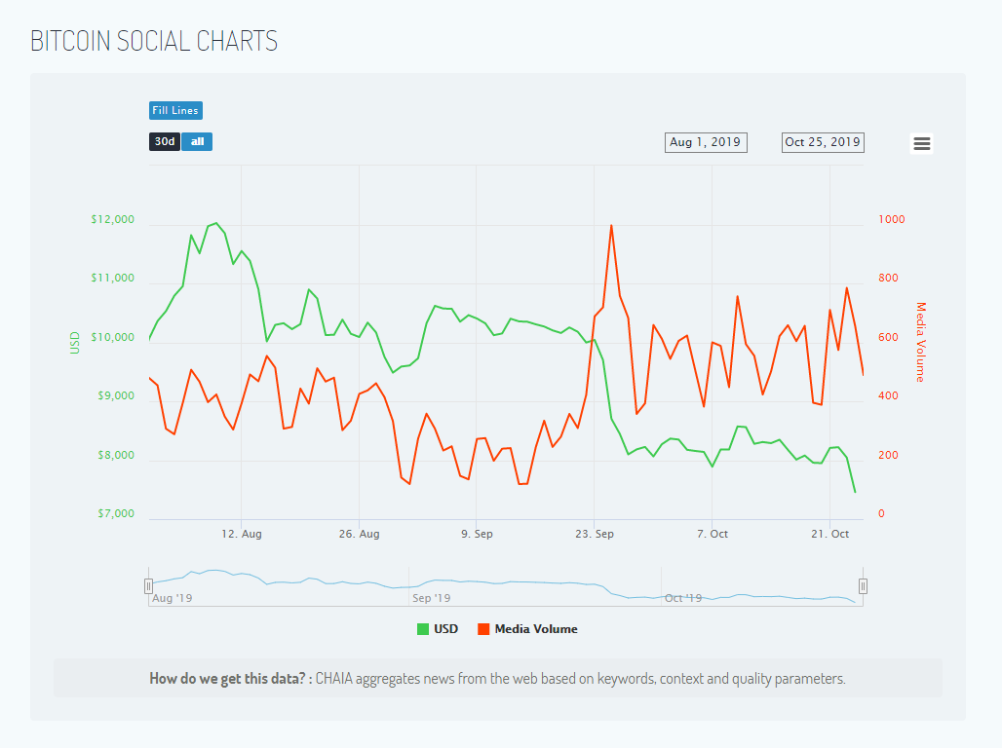Toggle the Fill Lines button
The height and width of the screenshot is (748, 1002).
coord(175,111)
